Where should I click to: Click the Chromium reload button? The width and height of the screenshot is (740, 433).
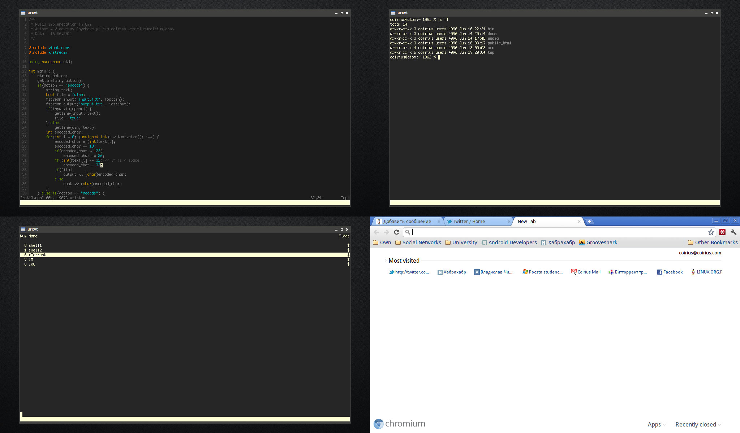coord(396,232)
